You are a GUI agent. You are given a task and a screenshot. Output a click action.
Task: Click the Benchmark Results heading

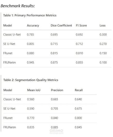[x=18, y=6]
